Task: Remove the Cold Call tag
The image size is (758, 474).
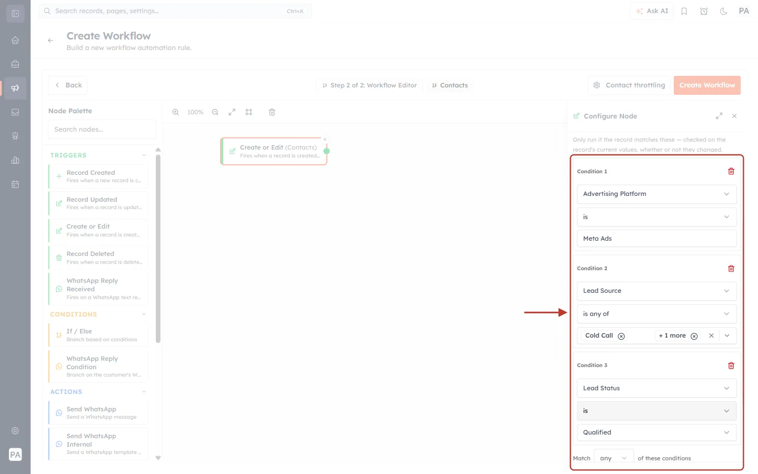Action: point(621,336)
